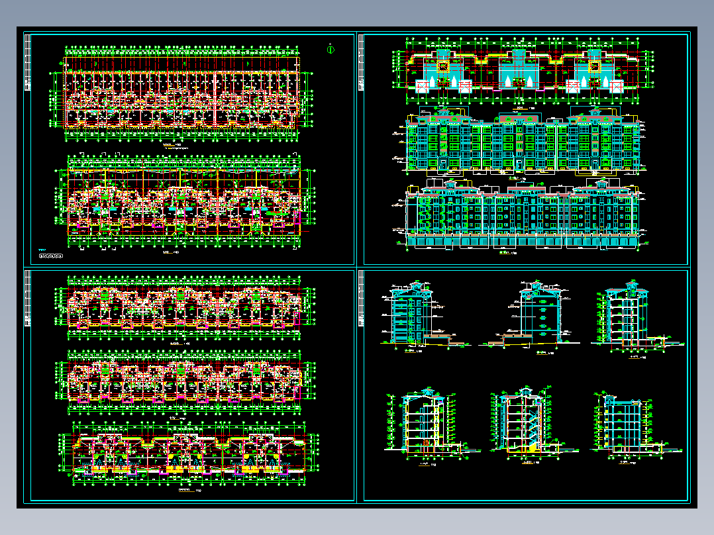This screenshot has width=714, height=535.
Task: Select the attic plan with yellow dormer blocks
Action: pos(188,453)
